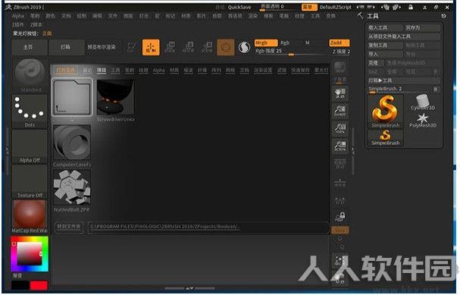Click the 100% actual size icon
Viewport: 460px width, 295px height.
340,128
